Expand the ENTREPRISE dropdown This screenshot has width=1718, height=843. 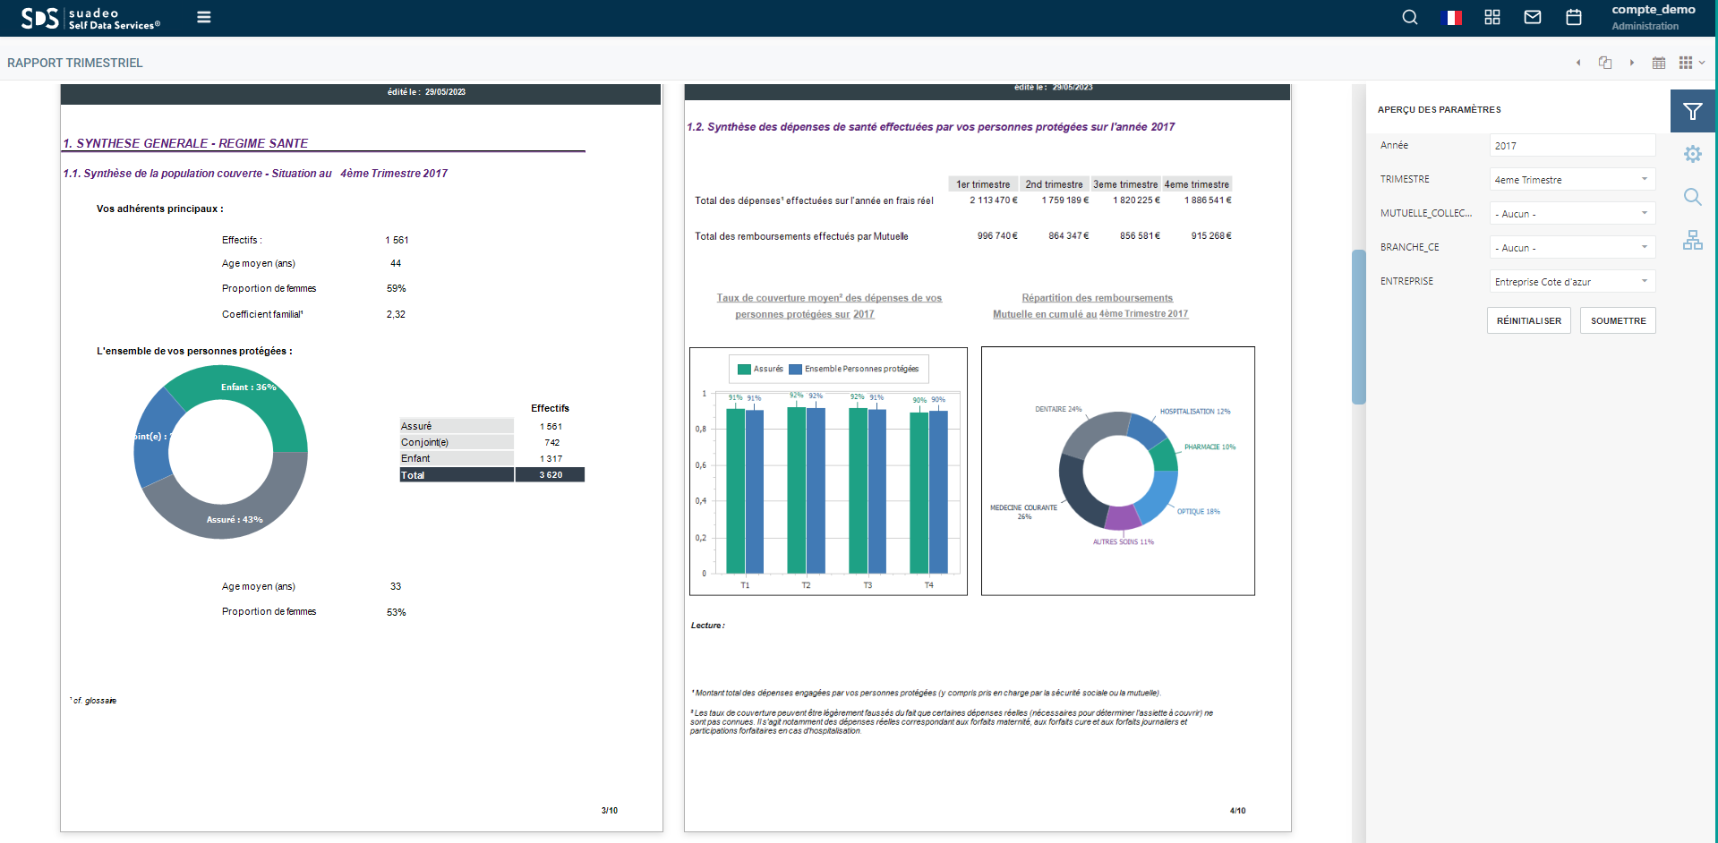click(x=1572, y=282)
